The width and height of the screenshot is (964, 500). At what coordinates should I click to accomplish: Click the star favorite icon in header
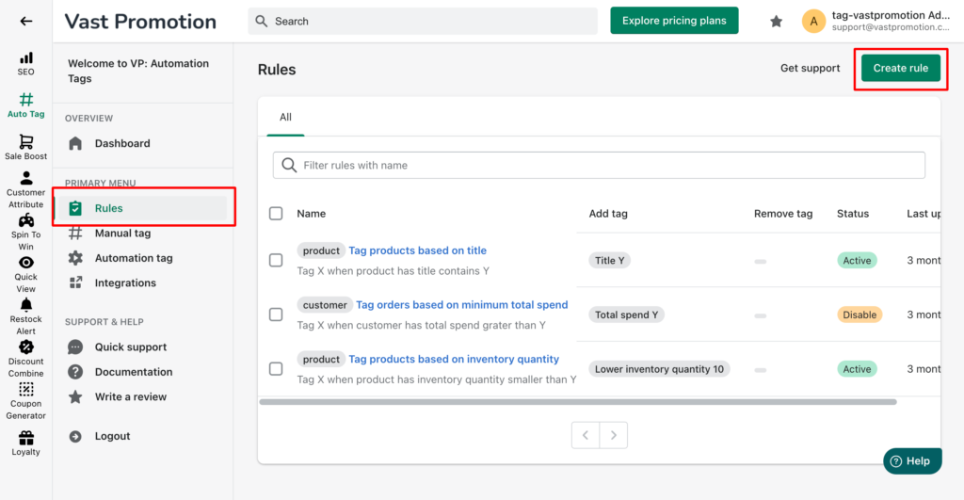(x=777, y=22)
